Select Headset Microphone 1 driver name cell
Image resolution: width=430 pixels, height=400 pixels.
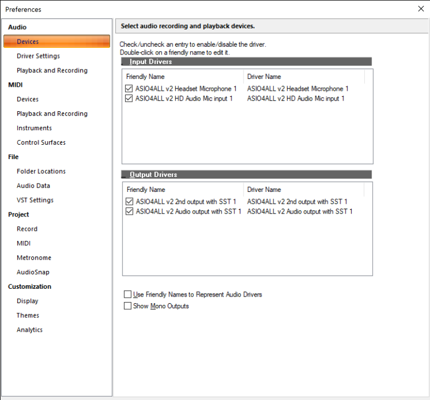(x=298, y=89)
